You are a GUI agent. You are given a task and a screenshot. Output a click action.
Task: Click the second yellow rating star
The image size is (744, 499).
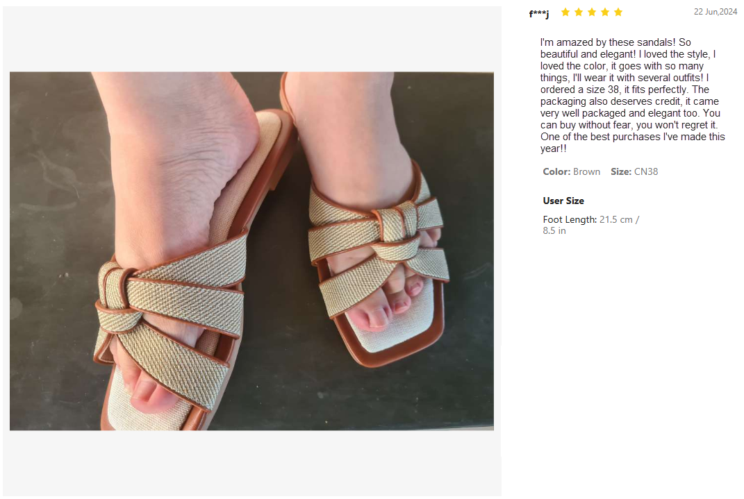coord(579,12)
